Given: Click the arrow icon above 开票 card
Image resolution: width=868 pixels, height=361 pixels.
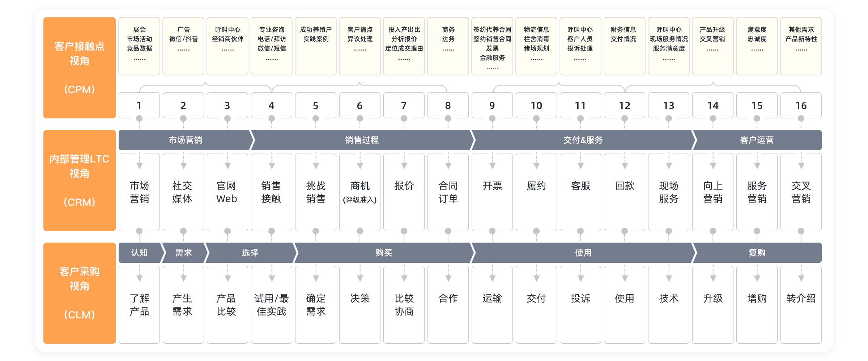Looking at the screenshot, I should click(492, 166).
